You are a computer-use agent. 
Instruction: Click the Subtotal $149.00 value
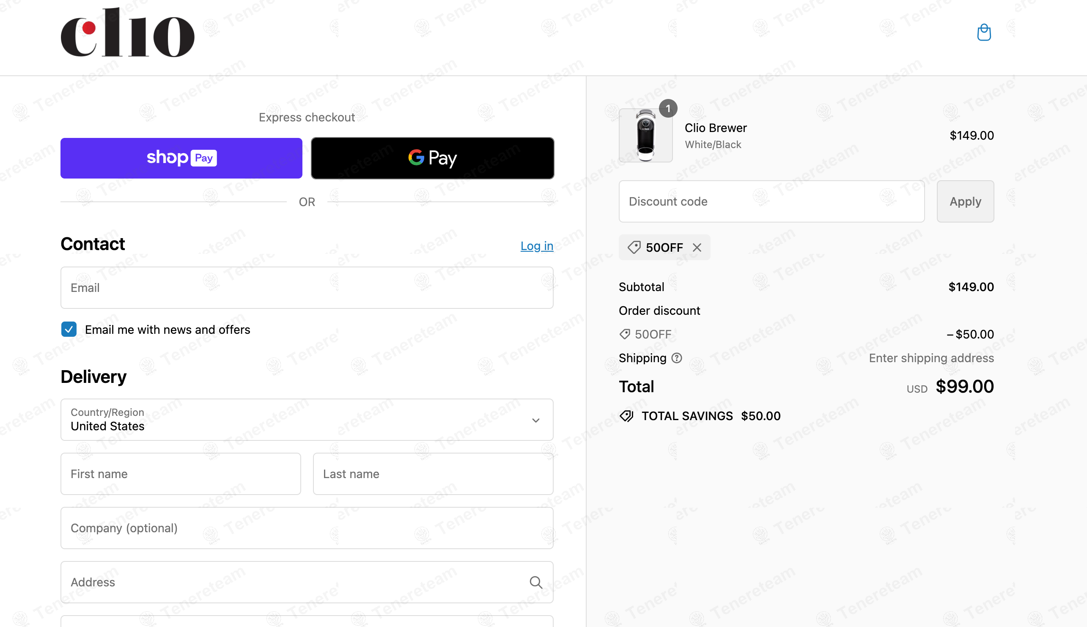coord(971,287)
